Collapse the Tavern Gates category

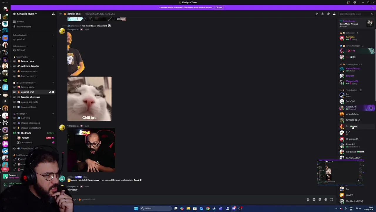click(x=22, y=57)
